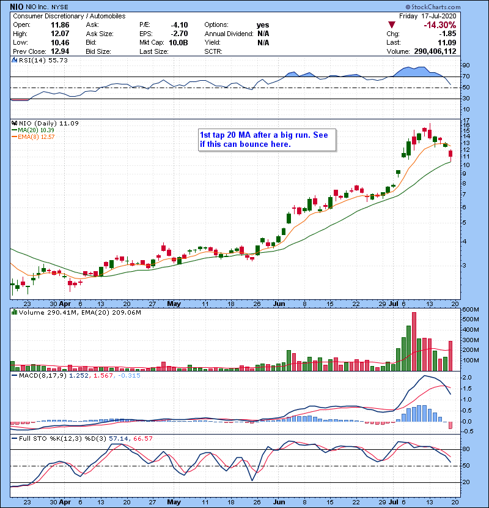489x508 pixels.
Task: Click the 'Annual Dividend:' label
Action: 229,34
